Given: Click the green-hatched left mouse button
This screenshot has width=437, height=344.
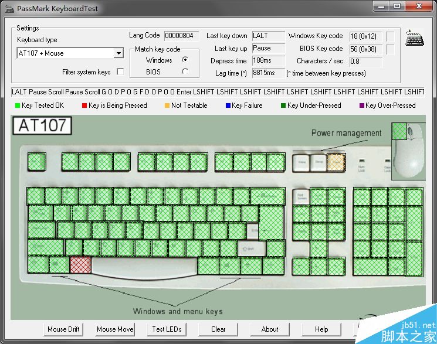Looking at the screenshot, I should pos(399,131).
